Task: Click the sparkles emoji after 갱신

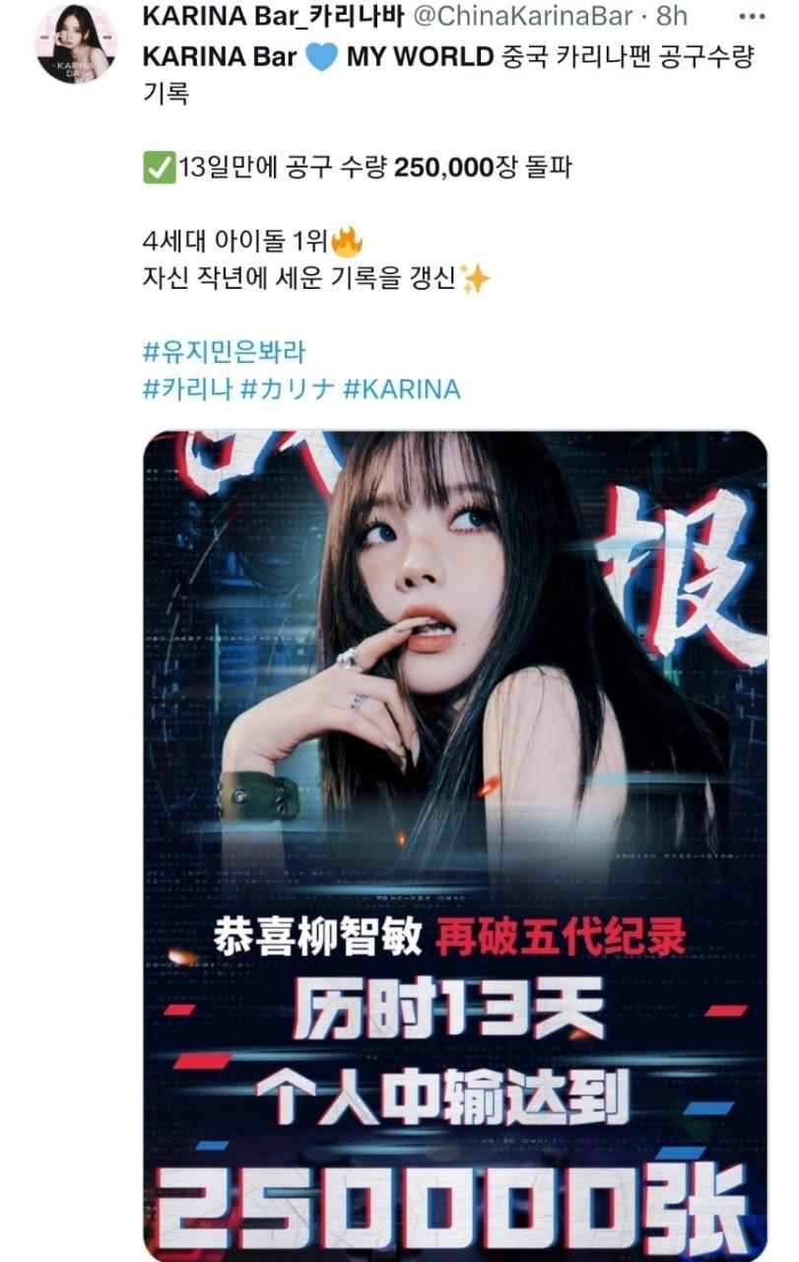Action: pyautogui.click(x=475, y=279)
